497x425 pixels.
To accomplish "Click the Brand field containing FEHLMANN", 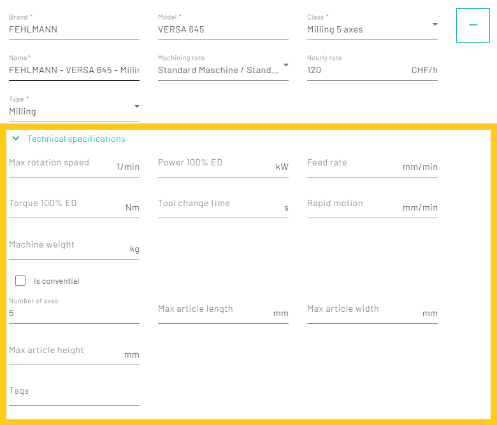I will 74,29.
